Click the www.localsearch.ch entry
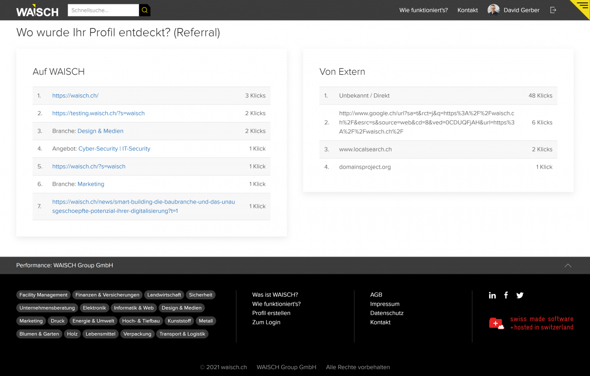590x376 pixels. 365,149
